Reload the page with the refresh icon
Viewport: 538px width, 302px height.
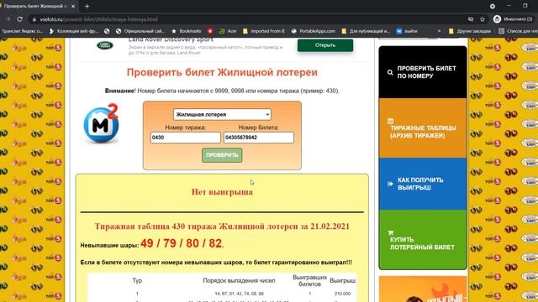click(20, 19)
